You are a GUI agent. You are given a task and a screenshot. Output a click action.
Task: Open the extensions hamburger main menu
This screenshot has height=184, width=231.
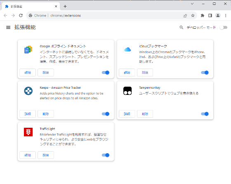[x=8, y=28]
